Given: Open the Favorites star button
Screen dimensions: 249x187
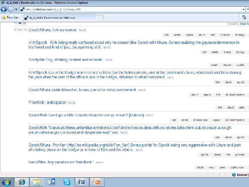Looking at the screenshot, I should 10,17.
